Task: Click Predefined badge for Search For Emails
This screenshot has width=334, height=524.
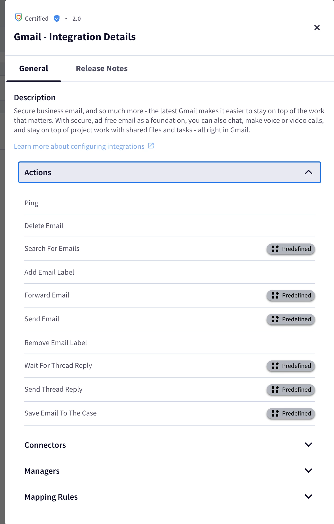Action: (x=291, y=249)
